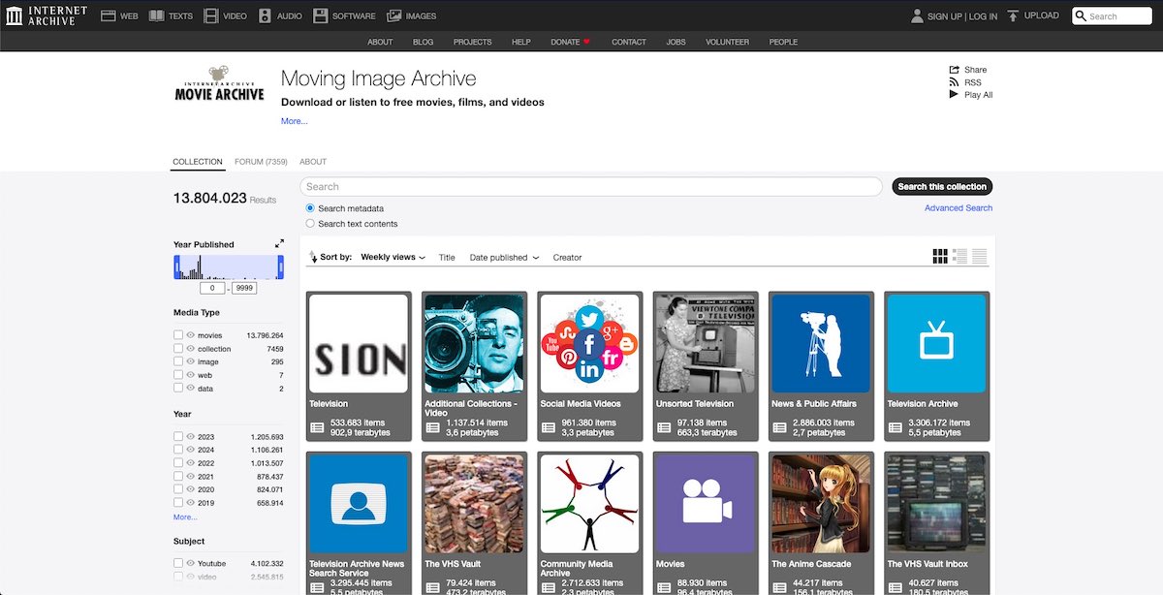Check the image media type box

(x=178, y=361)
